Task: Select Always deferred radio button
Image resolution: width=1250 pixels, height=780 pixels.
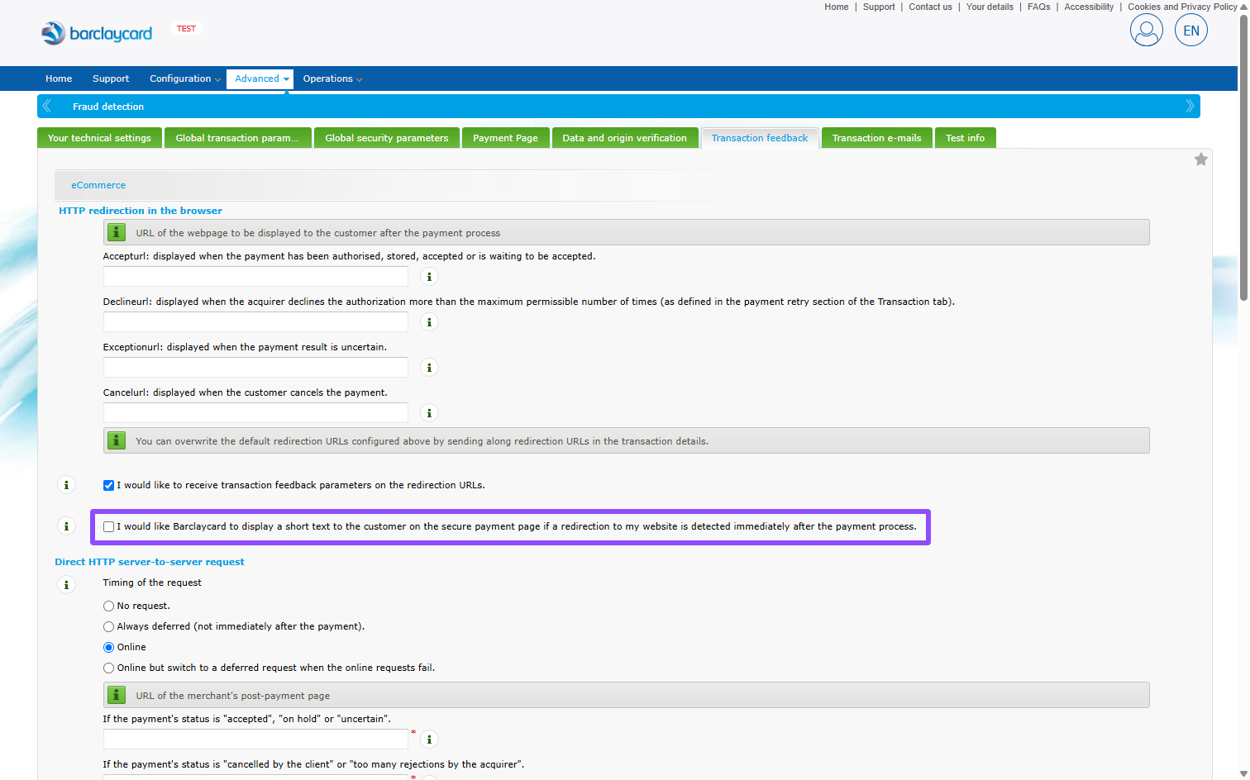Action: coord(108,626)
